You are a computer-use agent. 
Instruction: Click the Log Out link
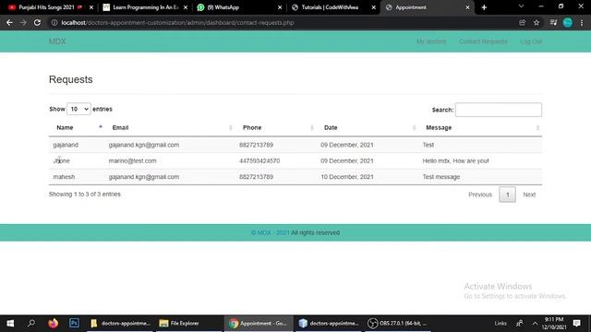pos(531,41)
